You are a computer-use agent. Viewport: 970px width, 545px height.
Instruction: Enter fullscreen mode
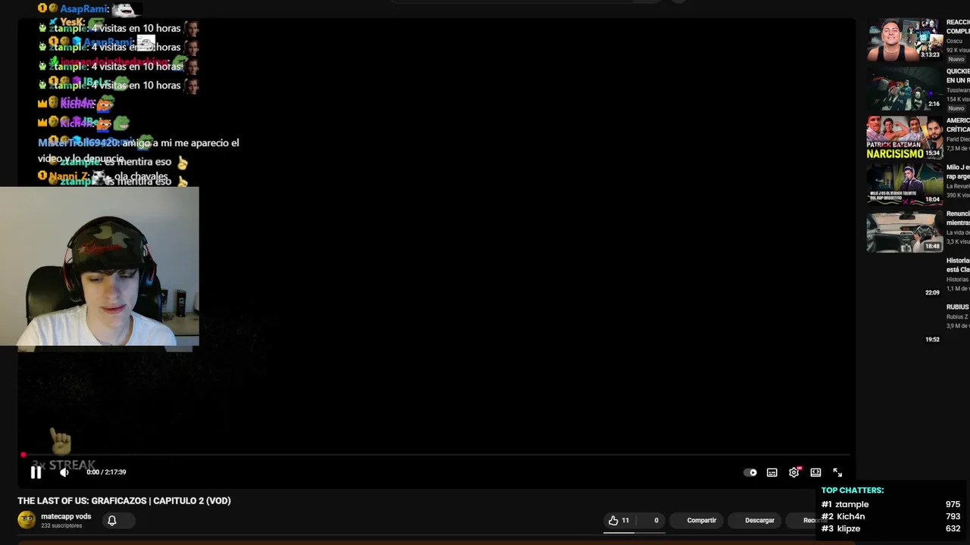(837, 472)
